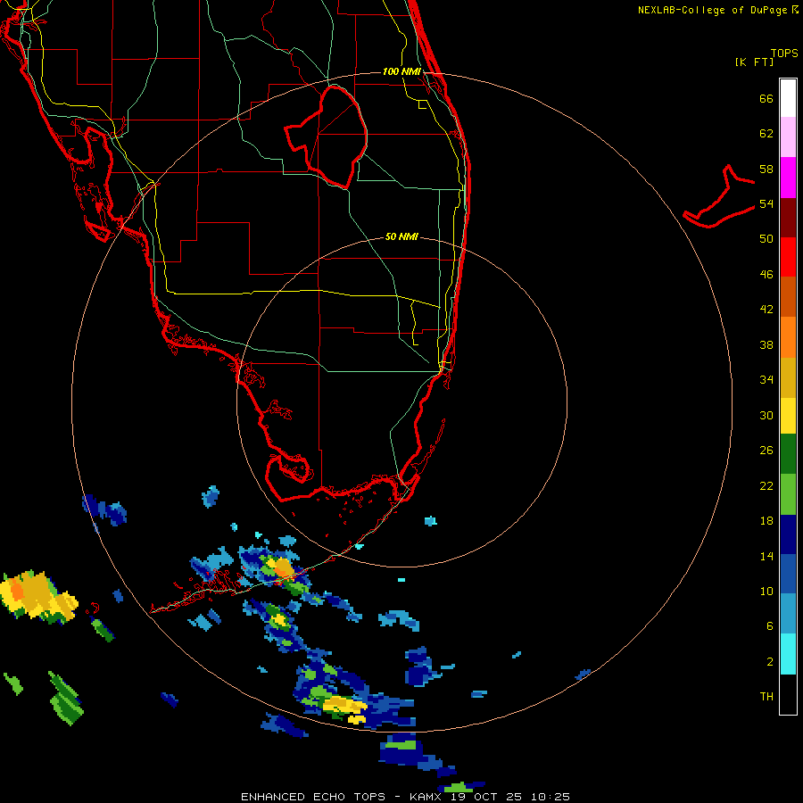This screenshot has height=803, width=803.
Task: Select the [K FT] units label
Action: 754,62
